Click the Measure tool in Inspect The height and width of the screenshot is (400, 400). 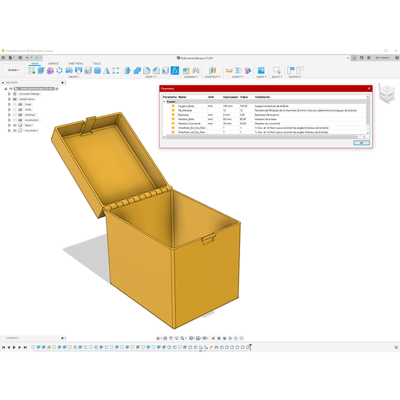(x=229, y=71)
